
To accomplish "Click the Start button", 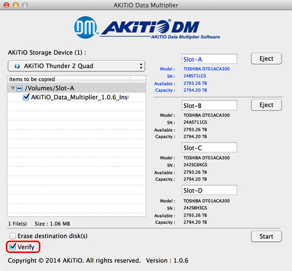I will (x=266, y=236).
